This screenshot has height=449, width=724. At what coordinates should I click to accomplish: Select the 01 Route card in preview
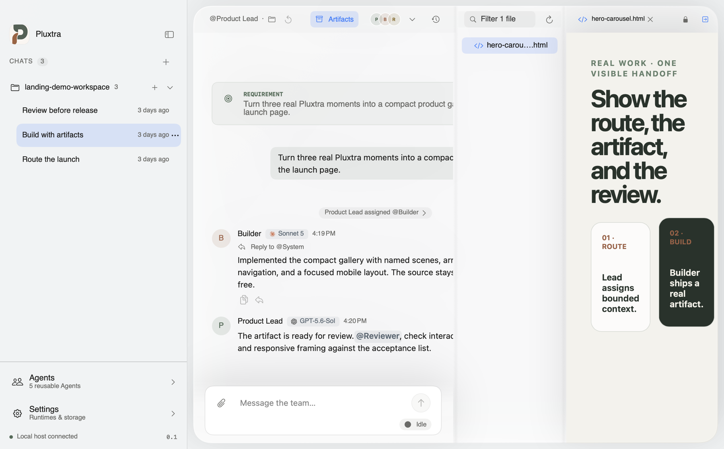(x=620, y=277)
